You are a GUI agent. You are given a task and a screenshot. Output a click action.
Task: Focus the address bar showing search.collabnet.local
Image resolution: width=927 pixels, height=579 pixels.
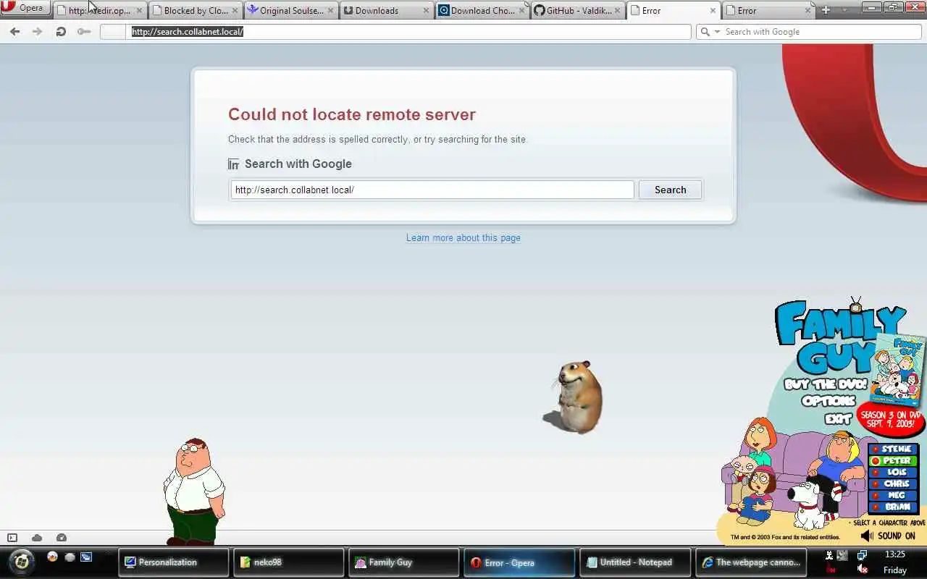(395, 32)
